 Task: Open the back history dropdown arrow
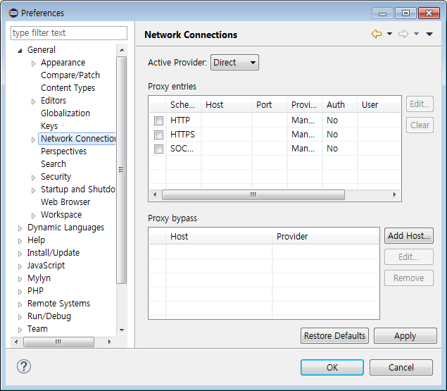click(x=389, y=34)
